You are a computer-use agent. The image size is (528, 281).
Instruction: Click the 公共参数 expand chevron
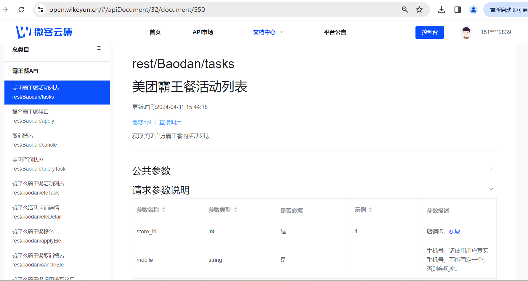point(491,169)
